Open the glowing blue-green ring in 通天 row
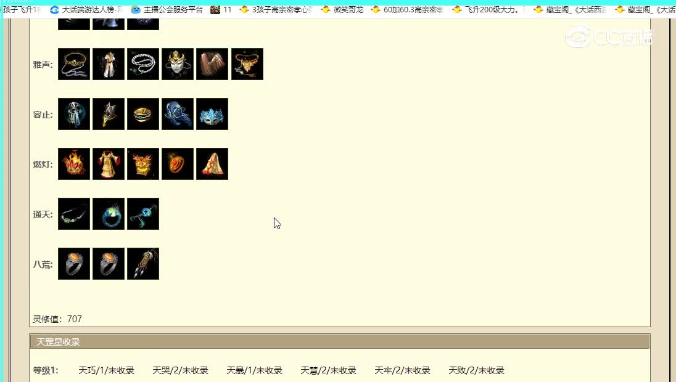 coord(109,214)
